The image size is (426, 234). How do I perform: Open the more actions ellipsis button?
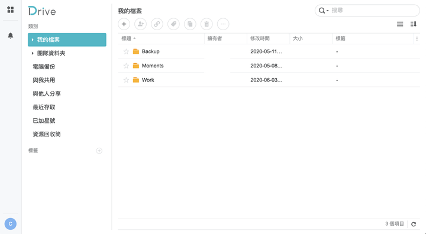(223, 24)
